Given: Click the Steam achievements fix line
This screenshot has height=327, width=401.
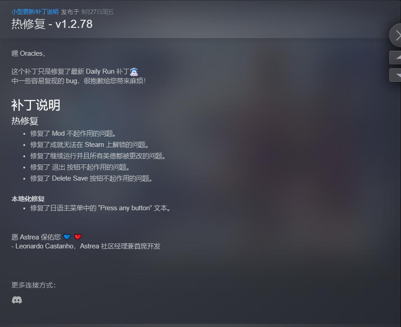Looking at the screenshot, I should 89,145.
